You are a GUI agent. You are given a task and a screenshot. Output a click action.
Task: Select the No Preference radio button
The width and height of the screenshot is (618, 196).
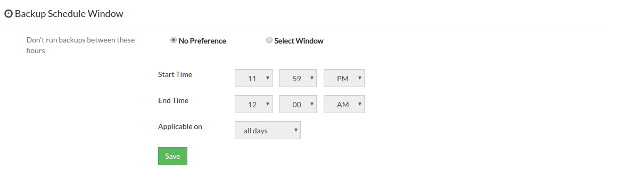[x=174, y=40]
